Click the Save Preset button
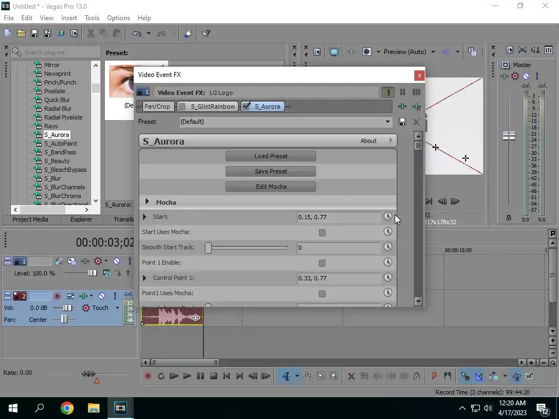The height and width of the screenshot is (419, 559). 271,171
